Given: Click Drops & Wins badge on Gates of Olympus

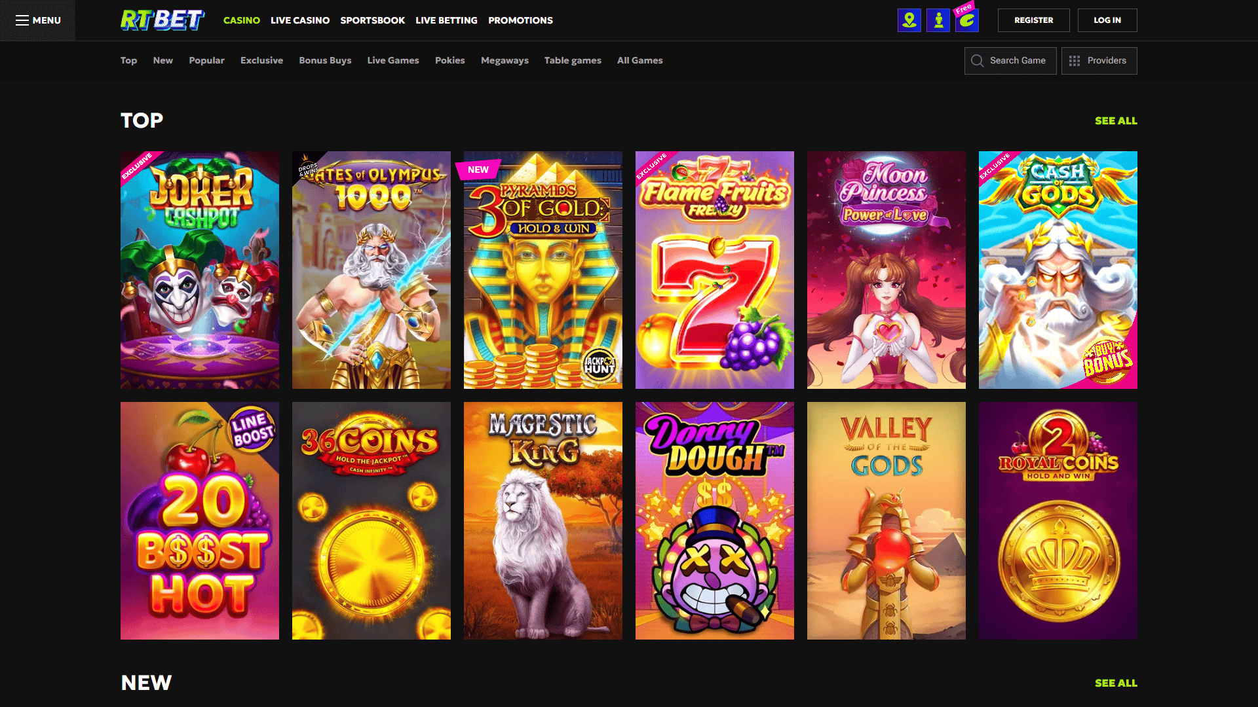Looking at the screenshot, I should (x=308, y=168).
